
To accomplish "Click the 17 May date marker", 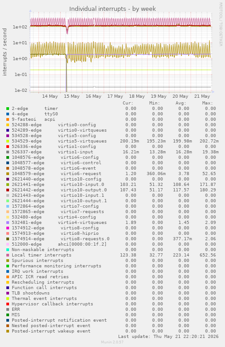I will 115,96.
